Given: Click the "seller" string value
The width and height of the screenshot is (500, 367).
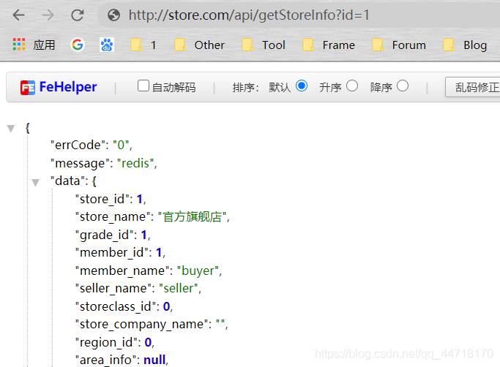Looking at the screenshot, I should click(x=179, y=288).
